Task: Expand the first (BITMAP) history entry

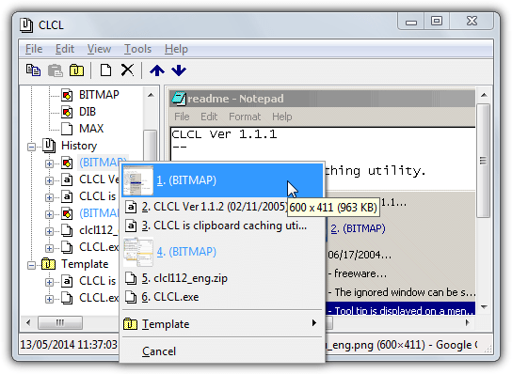Action: (x=49, y=164)
